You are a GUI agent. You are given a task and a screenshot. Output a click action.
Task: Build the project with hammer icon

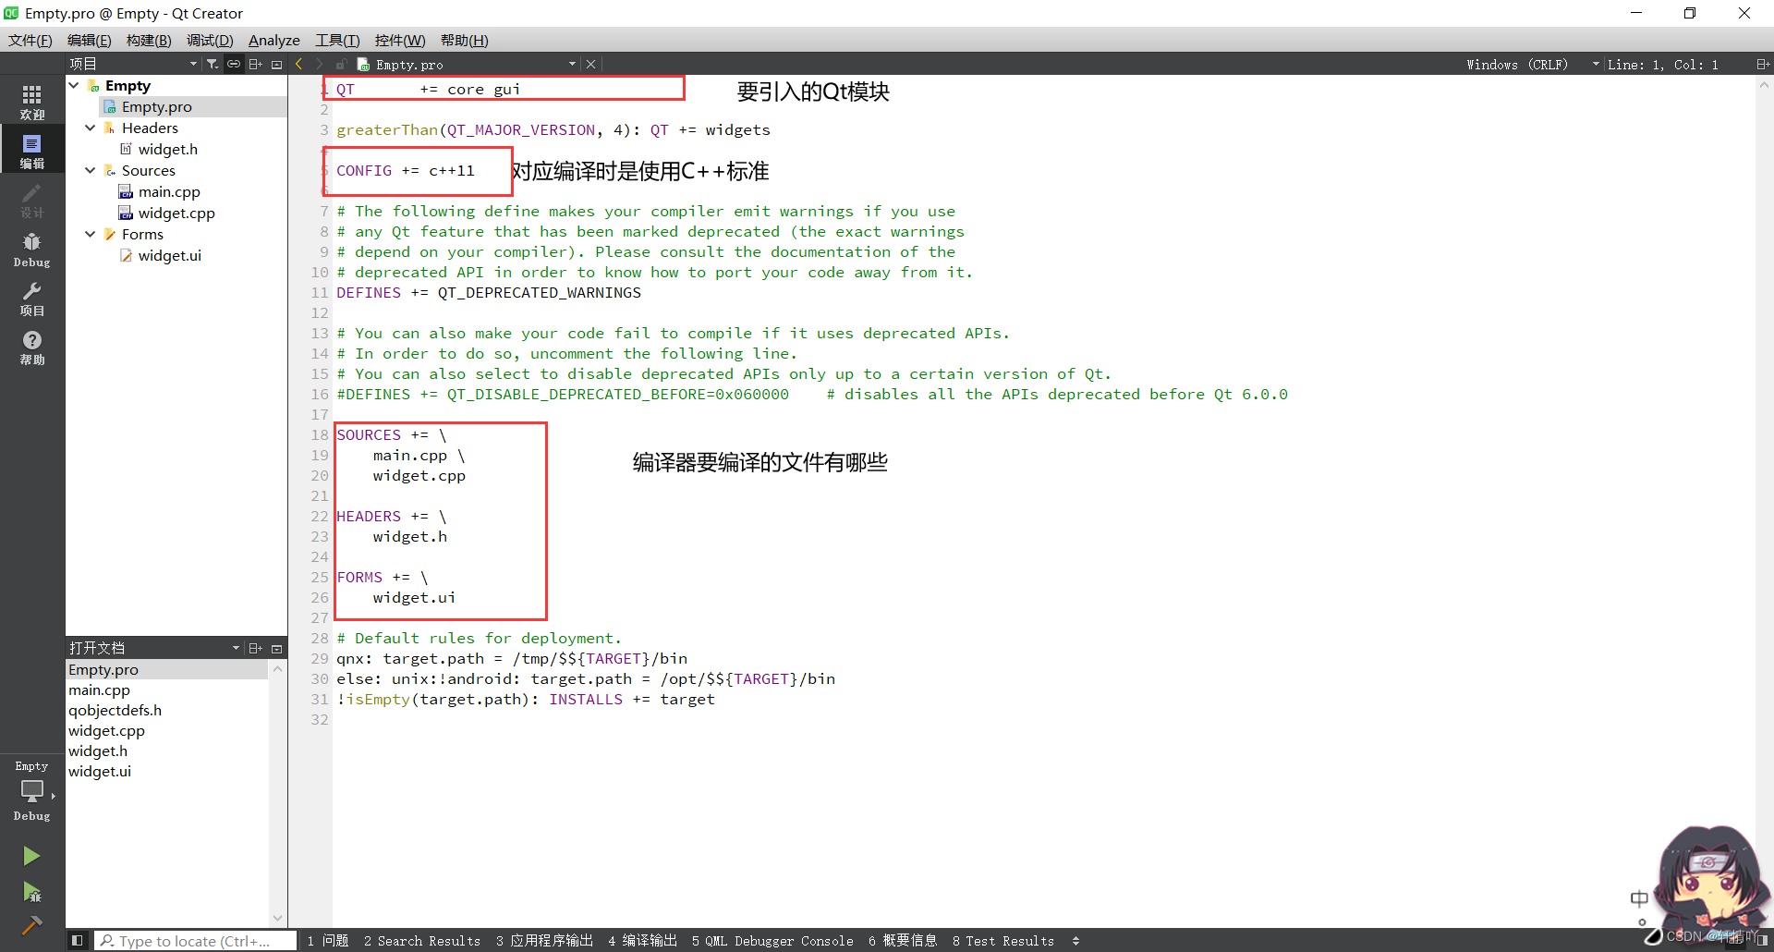[x=31, y=925]
